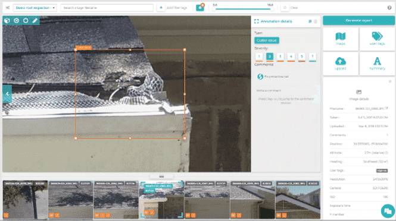
Task: Select the 3D cube tool in image toolbar
Action: tap(7, 21)
